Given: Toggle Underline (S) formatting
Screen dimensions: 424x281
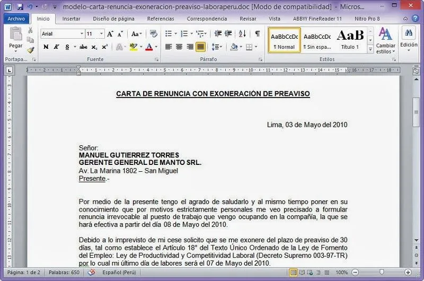Looking at the screenshot, I should point(67,47).
